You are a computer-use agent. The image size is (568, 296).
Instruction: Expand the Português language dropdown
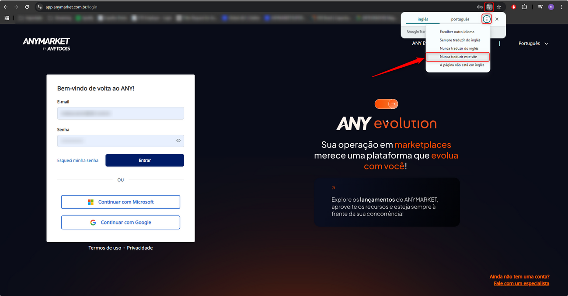[x=533, y=44]
